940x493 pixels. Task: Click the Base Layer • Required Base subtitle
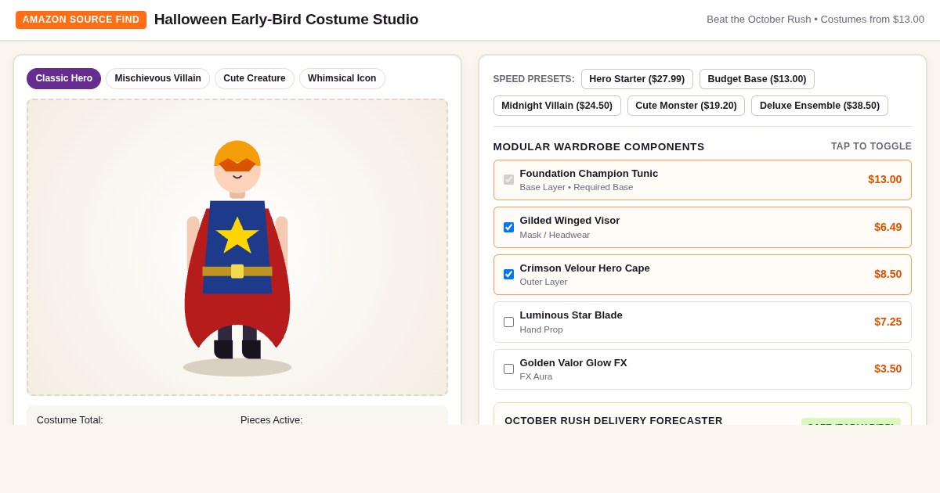pyautogui.click(x=577, y=187)
